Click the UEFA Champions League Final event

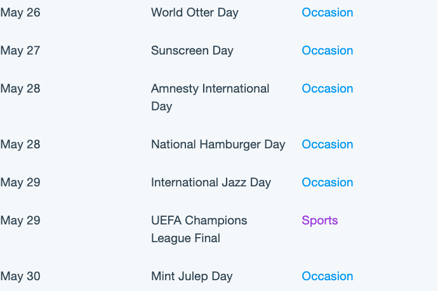point(199,229)
